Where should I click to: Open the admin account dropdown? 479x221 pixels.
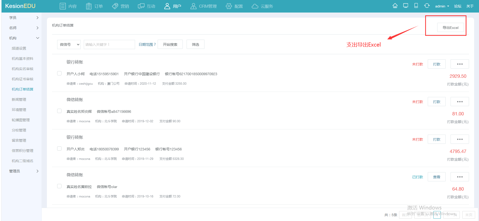click(442, 6)
